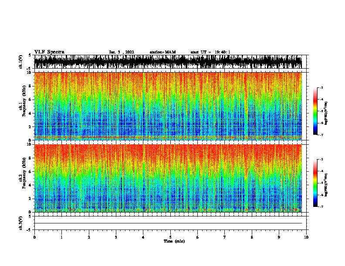Click inside the ch.2 spectrogram plot
The height and width of the screenshot is (266, 345).
pos(168,178)
